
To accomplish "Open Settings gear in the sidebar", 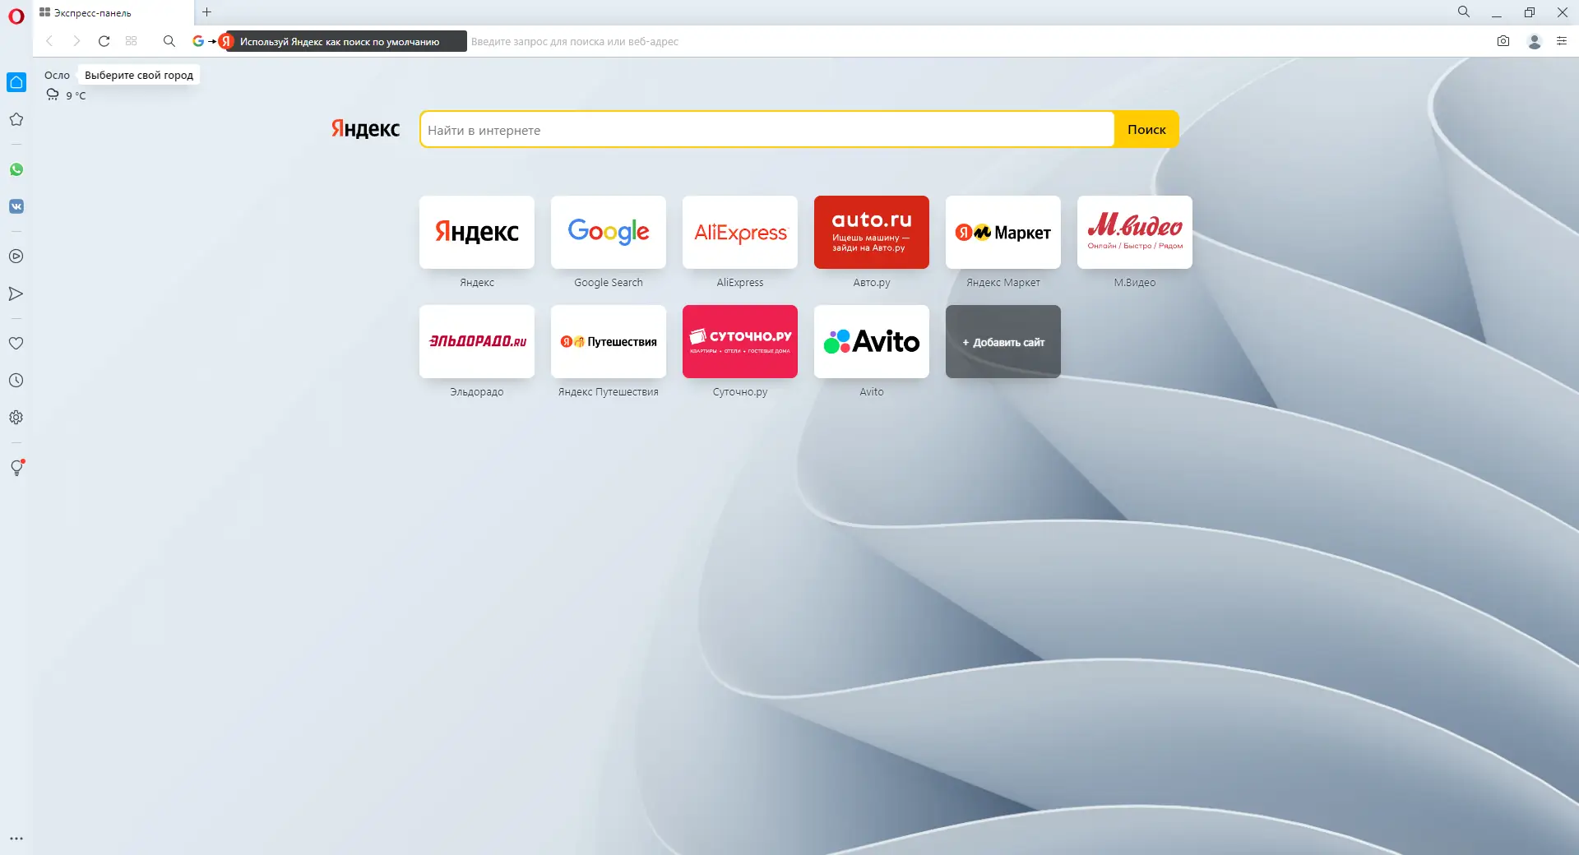I will (16, 418).
